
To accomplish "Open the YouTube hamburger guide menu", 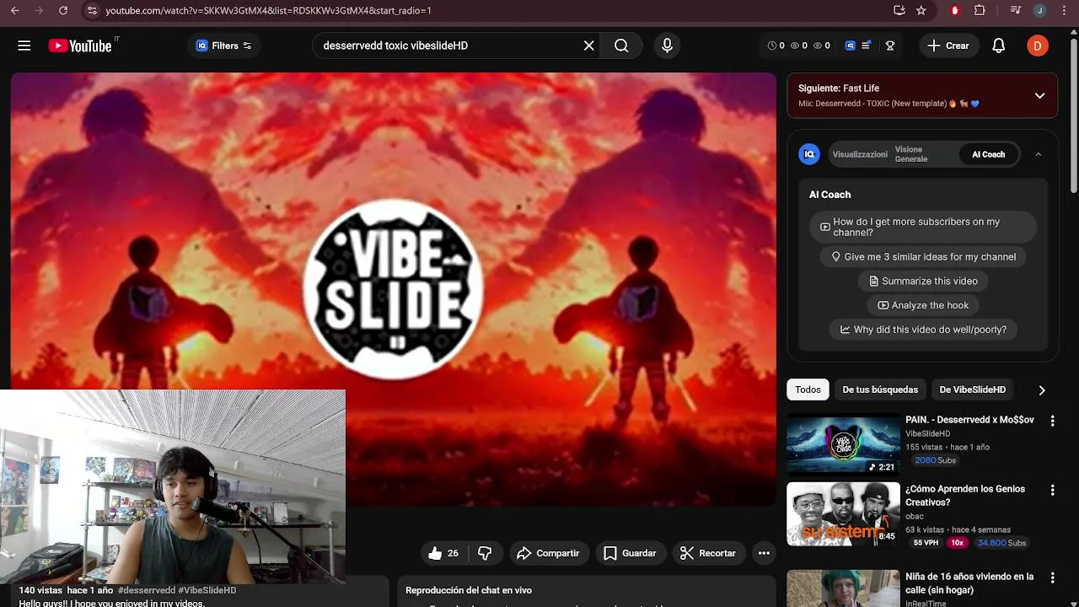I will 24,46.
